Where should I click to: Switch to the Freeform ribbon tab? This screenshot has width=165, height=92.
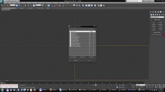[21, 8]
